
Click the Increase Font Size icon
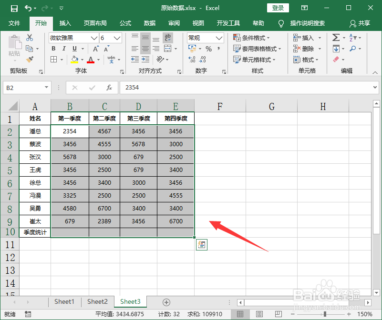(x=96, y=49)
